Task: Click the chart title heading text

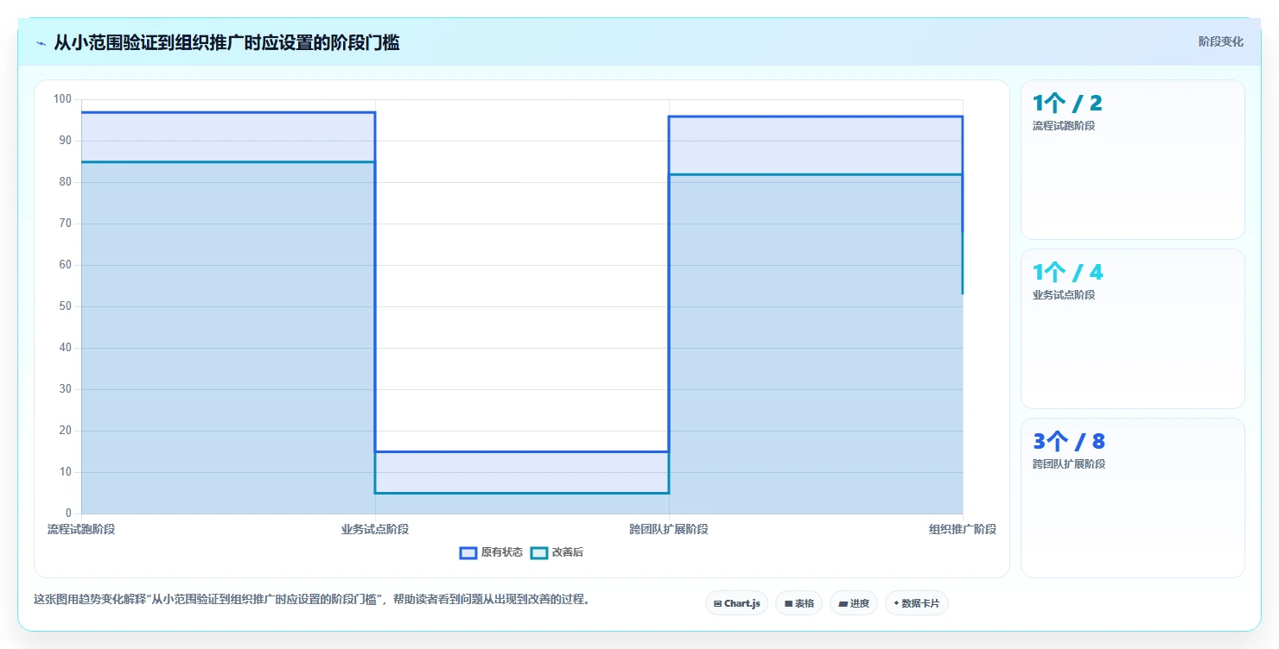Action: click(x=226, y=42)
